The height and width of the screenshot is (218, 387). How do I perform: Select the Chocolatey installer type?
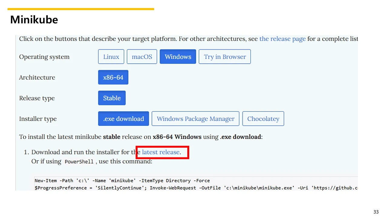[263, 119]
